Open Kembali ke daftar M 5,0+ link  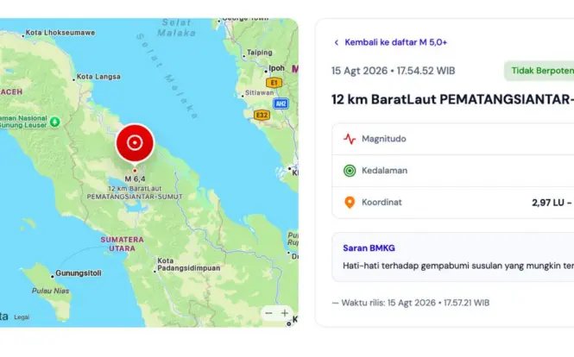[395, 42]
